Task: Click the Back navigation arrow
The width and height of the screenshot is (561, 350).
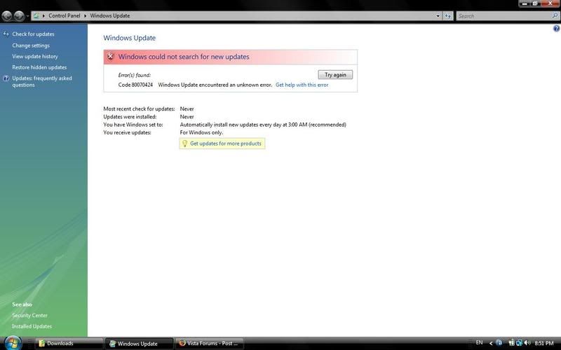Action: [7, 15]
